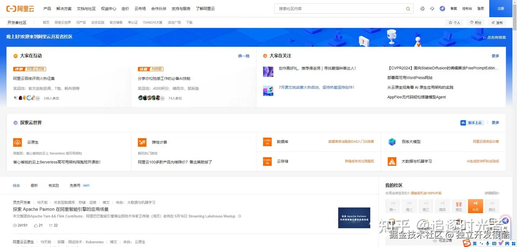Click the 大数据与机器学习 icon
This screenshot has width=517, height=247.
click(x=392, y=161)
